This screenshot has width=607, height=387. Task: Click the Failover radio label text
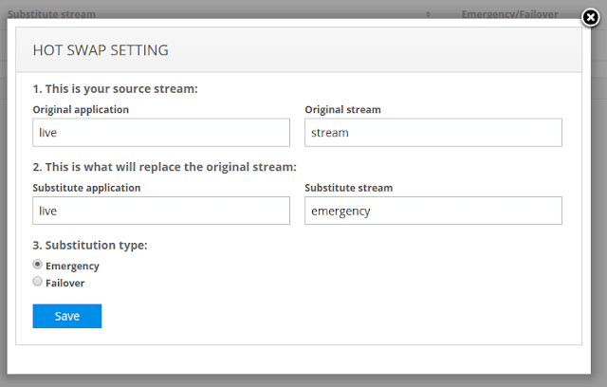pos(65,283)
